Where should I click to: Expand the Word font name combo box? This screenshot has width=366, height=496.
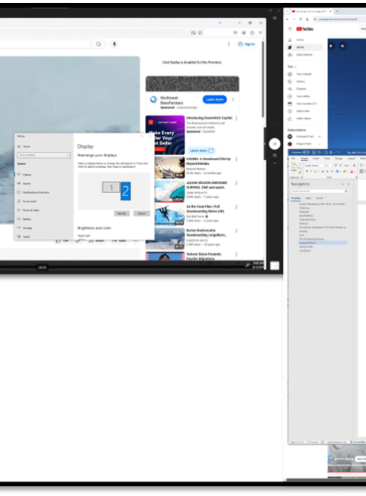(323, 165)
